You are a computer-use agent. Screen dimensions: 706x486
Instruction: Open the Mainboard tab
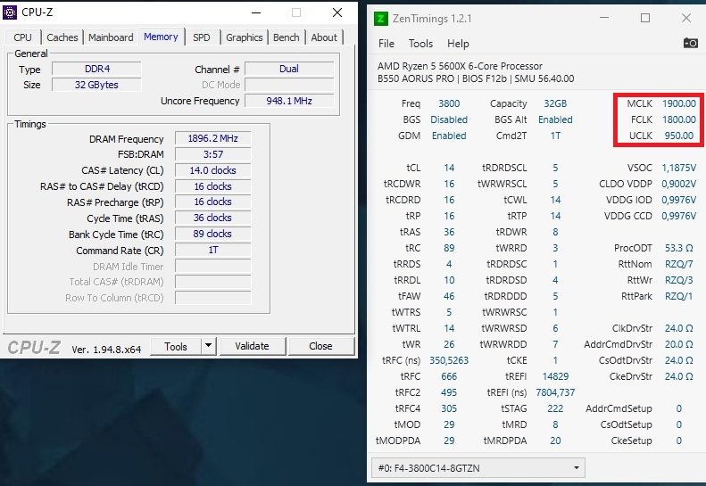click(111, 37)
